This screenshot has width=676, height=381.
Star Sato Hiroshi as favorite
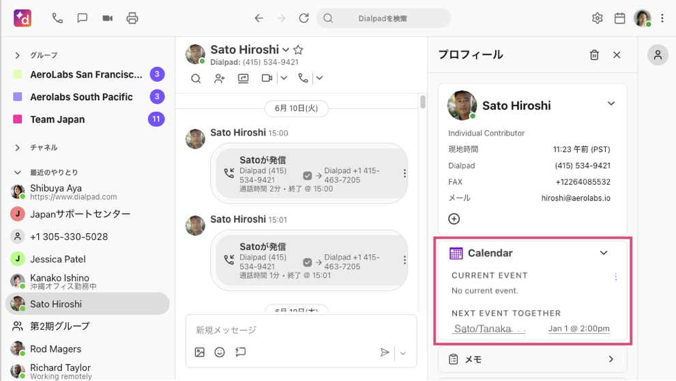tap(298, 50)
